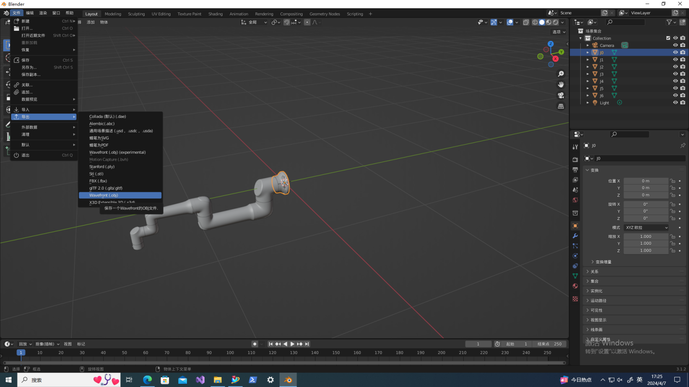
Task: Toggle viewport X-ray mode icon
Action: click(526, 22)
